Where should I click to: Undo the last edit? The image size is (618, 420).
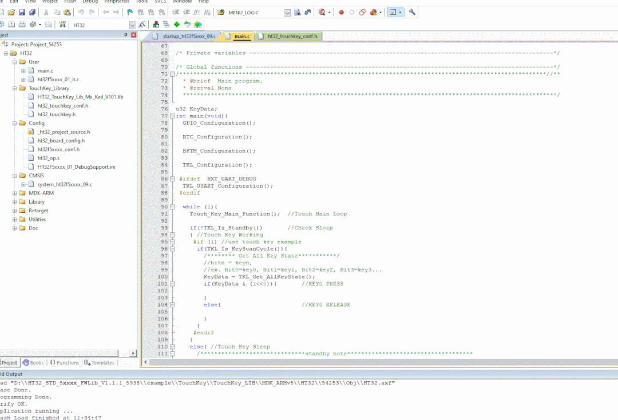(81, 13)
